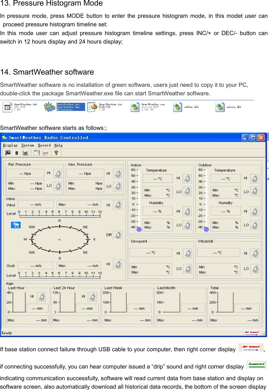269x390 pixels.
Task: Click the Wind speed HI alarm bell
Action: 118,205
